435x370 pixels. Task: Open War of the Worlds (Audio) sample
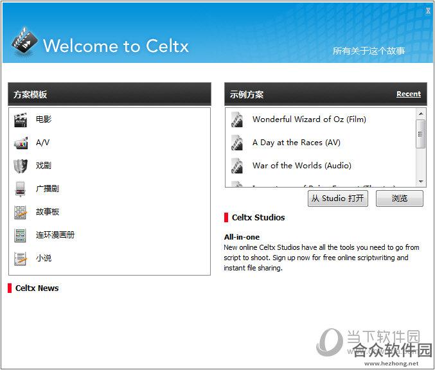tap(302, 166)
